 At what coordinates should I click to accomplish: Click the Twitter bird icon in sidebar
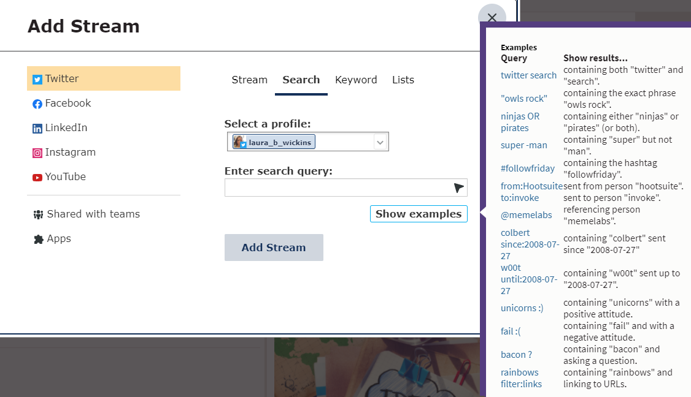(37, 79)
